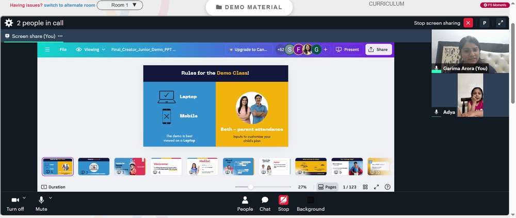This screenshot has width=516, height=218.
Task: Select page 8 thumbnail
Action: click(311, 166)
